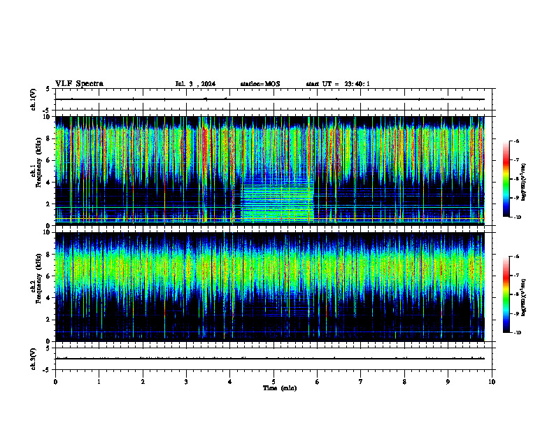
Task: Click the "-10" label on ch.1 color bar
Action: tap(517, 217)
